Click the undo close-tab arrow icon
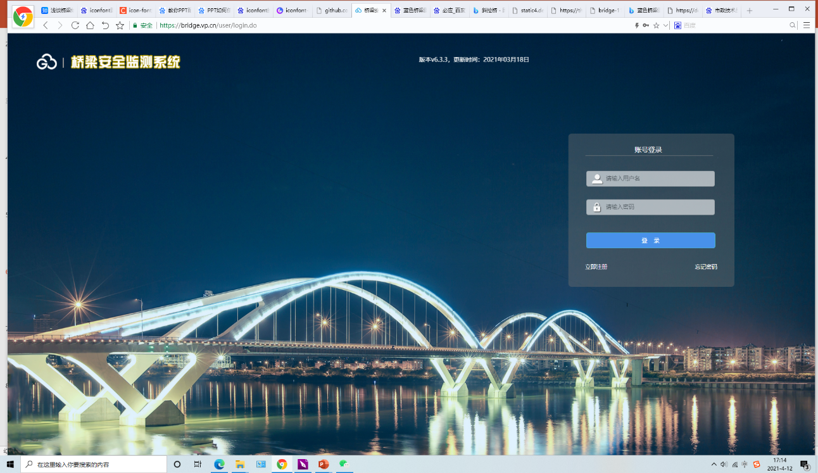The image size is (818, 473). coord(105,25)
